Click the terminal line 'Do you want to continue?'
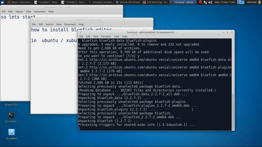Image resolution: width=262 pixels, height=147 pixels. 108,56
